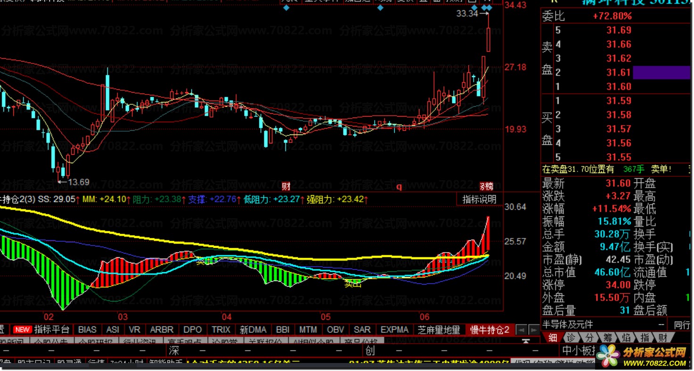Viewport: 694px width, 371px height.
Task: Click the 振幅 value 15.81%
Action: pyautogui.click(x=614, y=221)
